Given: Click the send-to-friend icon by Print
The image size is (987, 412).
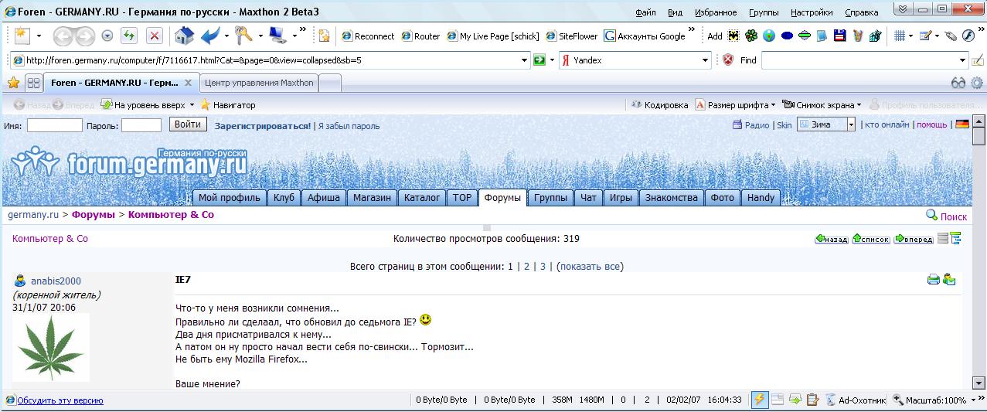Looking at the screenshot, I should tap(949, 280).
